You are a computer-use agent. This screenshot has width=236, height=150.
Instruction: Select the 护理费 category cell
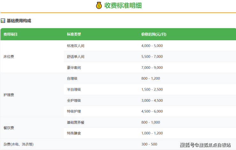[9, 95]
